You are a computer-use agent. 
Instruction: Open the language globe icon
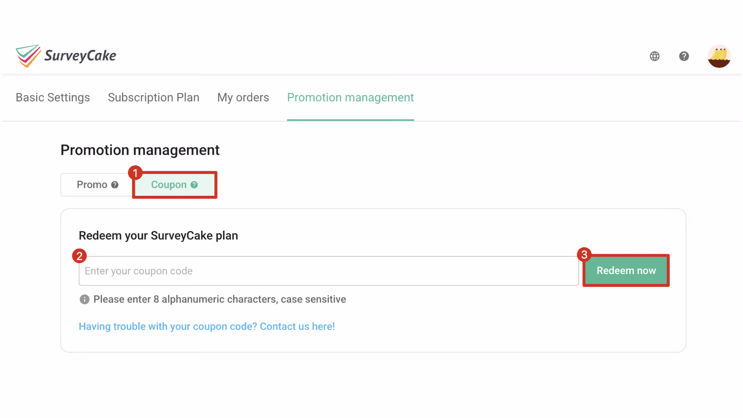(x=654, y=56)
